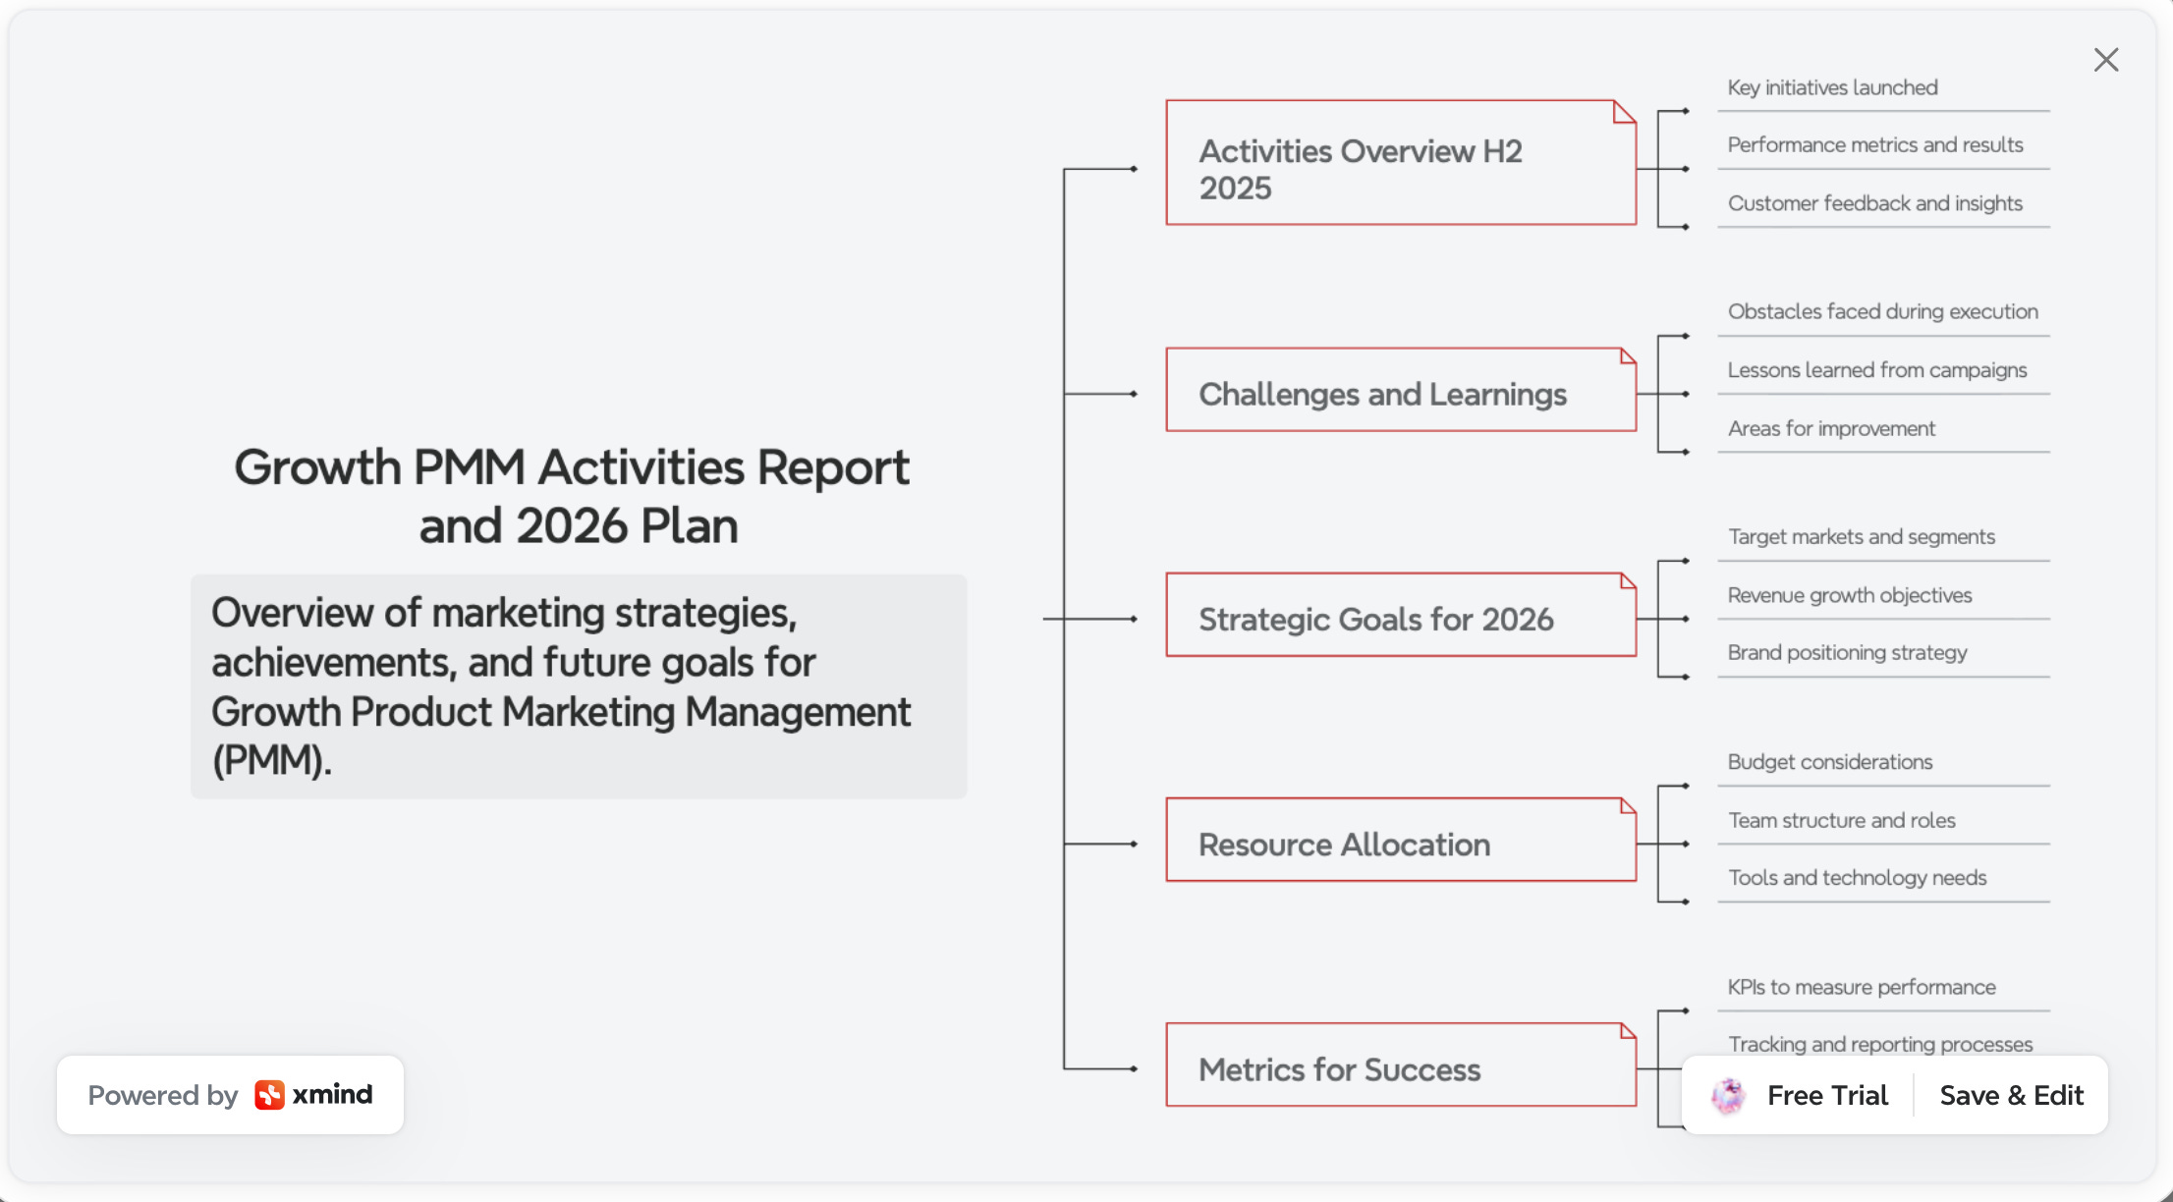The image size is (2173, 1202).
Task: Select the Key initiatives launched subtopic
Action: (x=1832, y=88)
